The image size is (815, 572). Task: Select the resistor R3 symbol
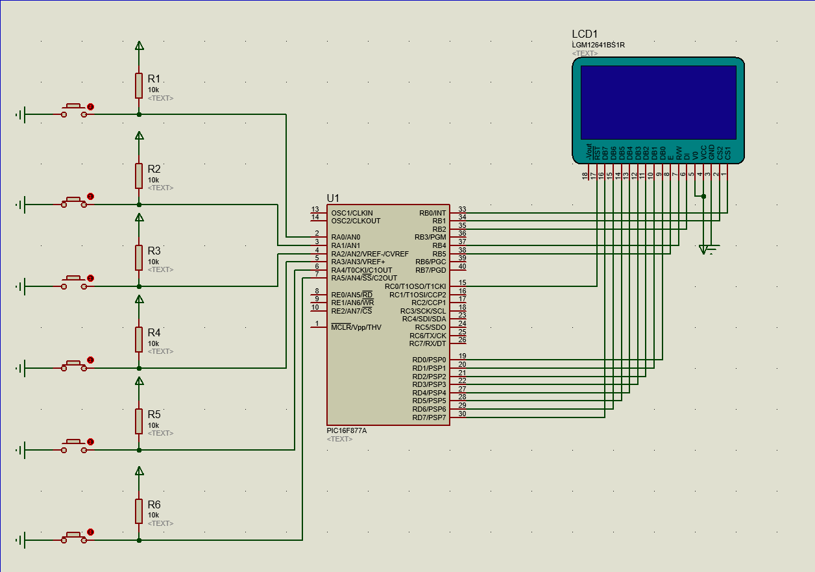[x=139, y=257]
